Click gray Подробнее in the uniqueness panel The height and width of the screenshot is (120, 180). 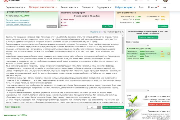(52, 26)
